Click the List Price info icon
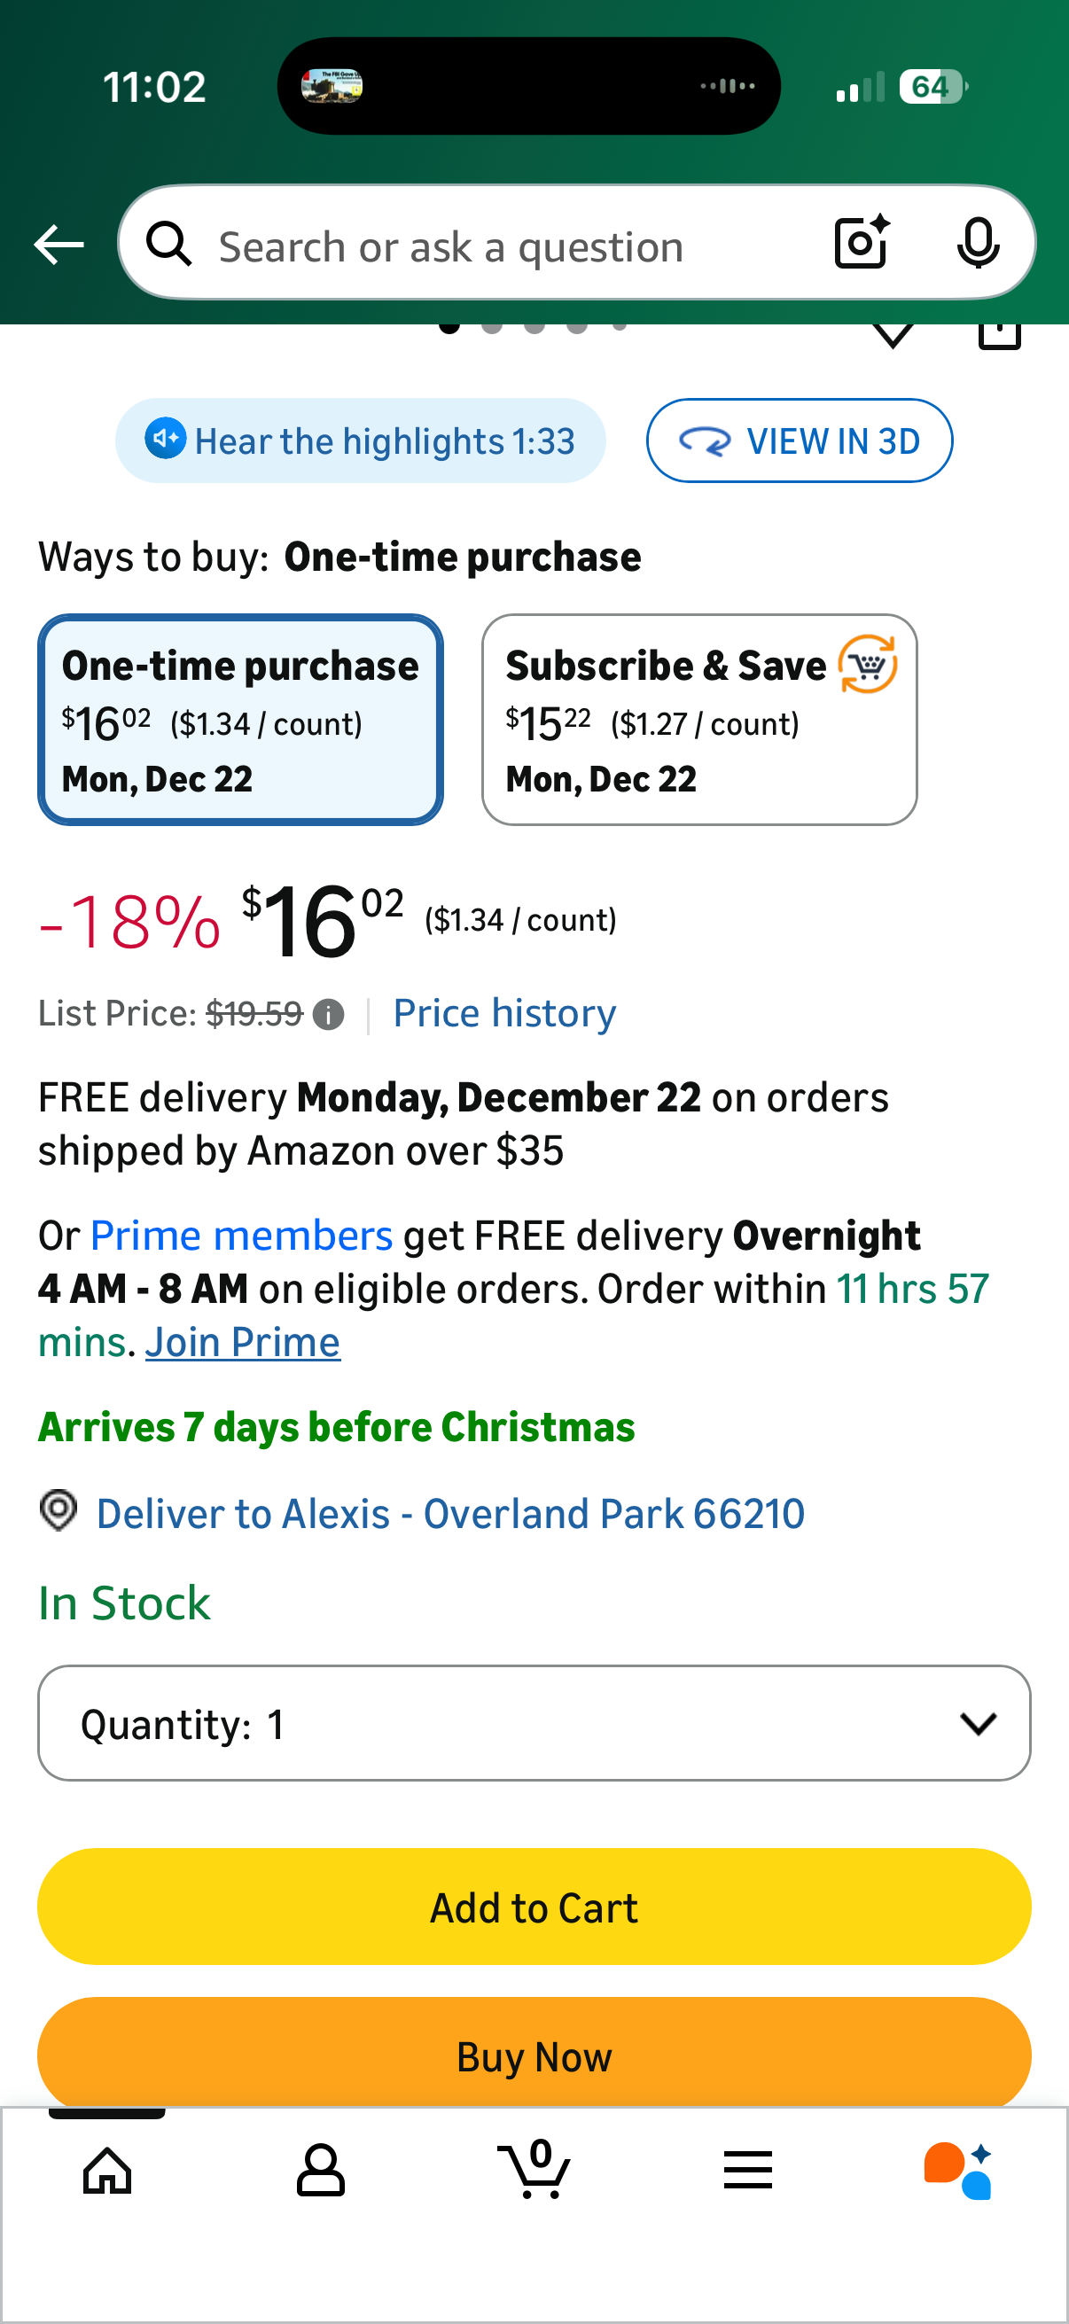The width and height of the screenshot is (1069, 2324). click(328, 1015)
